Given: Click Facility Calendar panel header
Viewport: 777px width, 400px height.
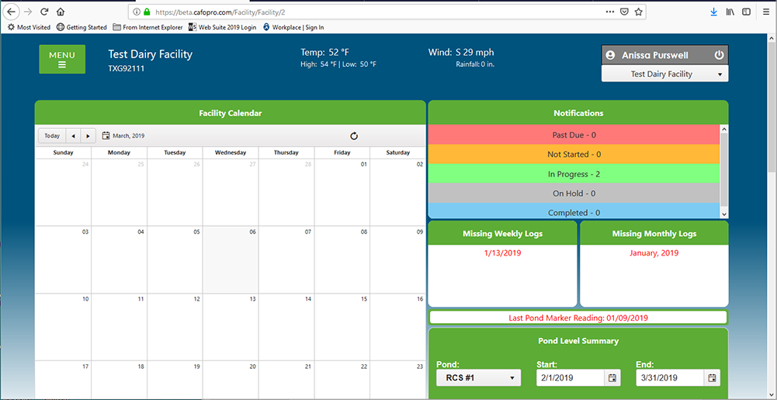Looking at the screenshot, I should 231,113.
